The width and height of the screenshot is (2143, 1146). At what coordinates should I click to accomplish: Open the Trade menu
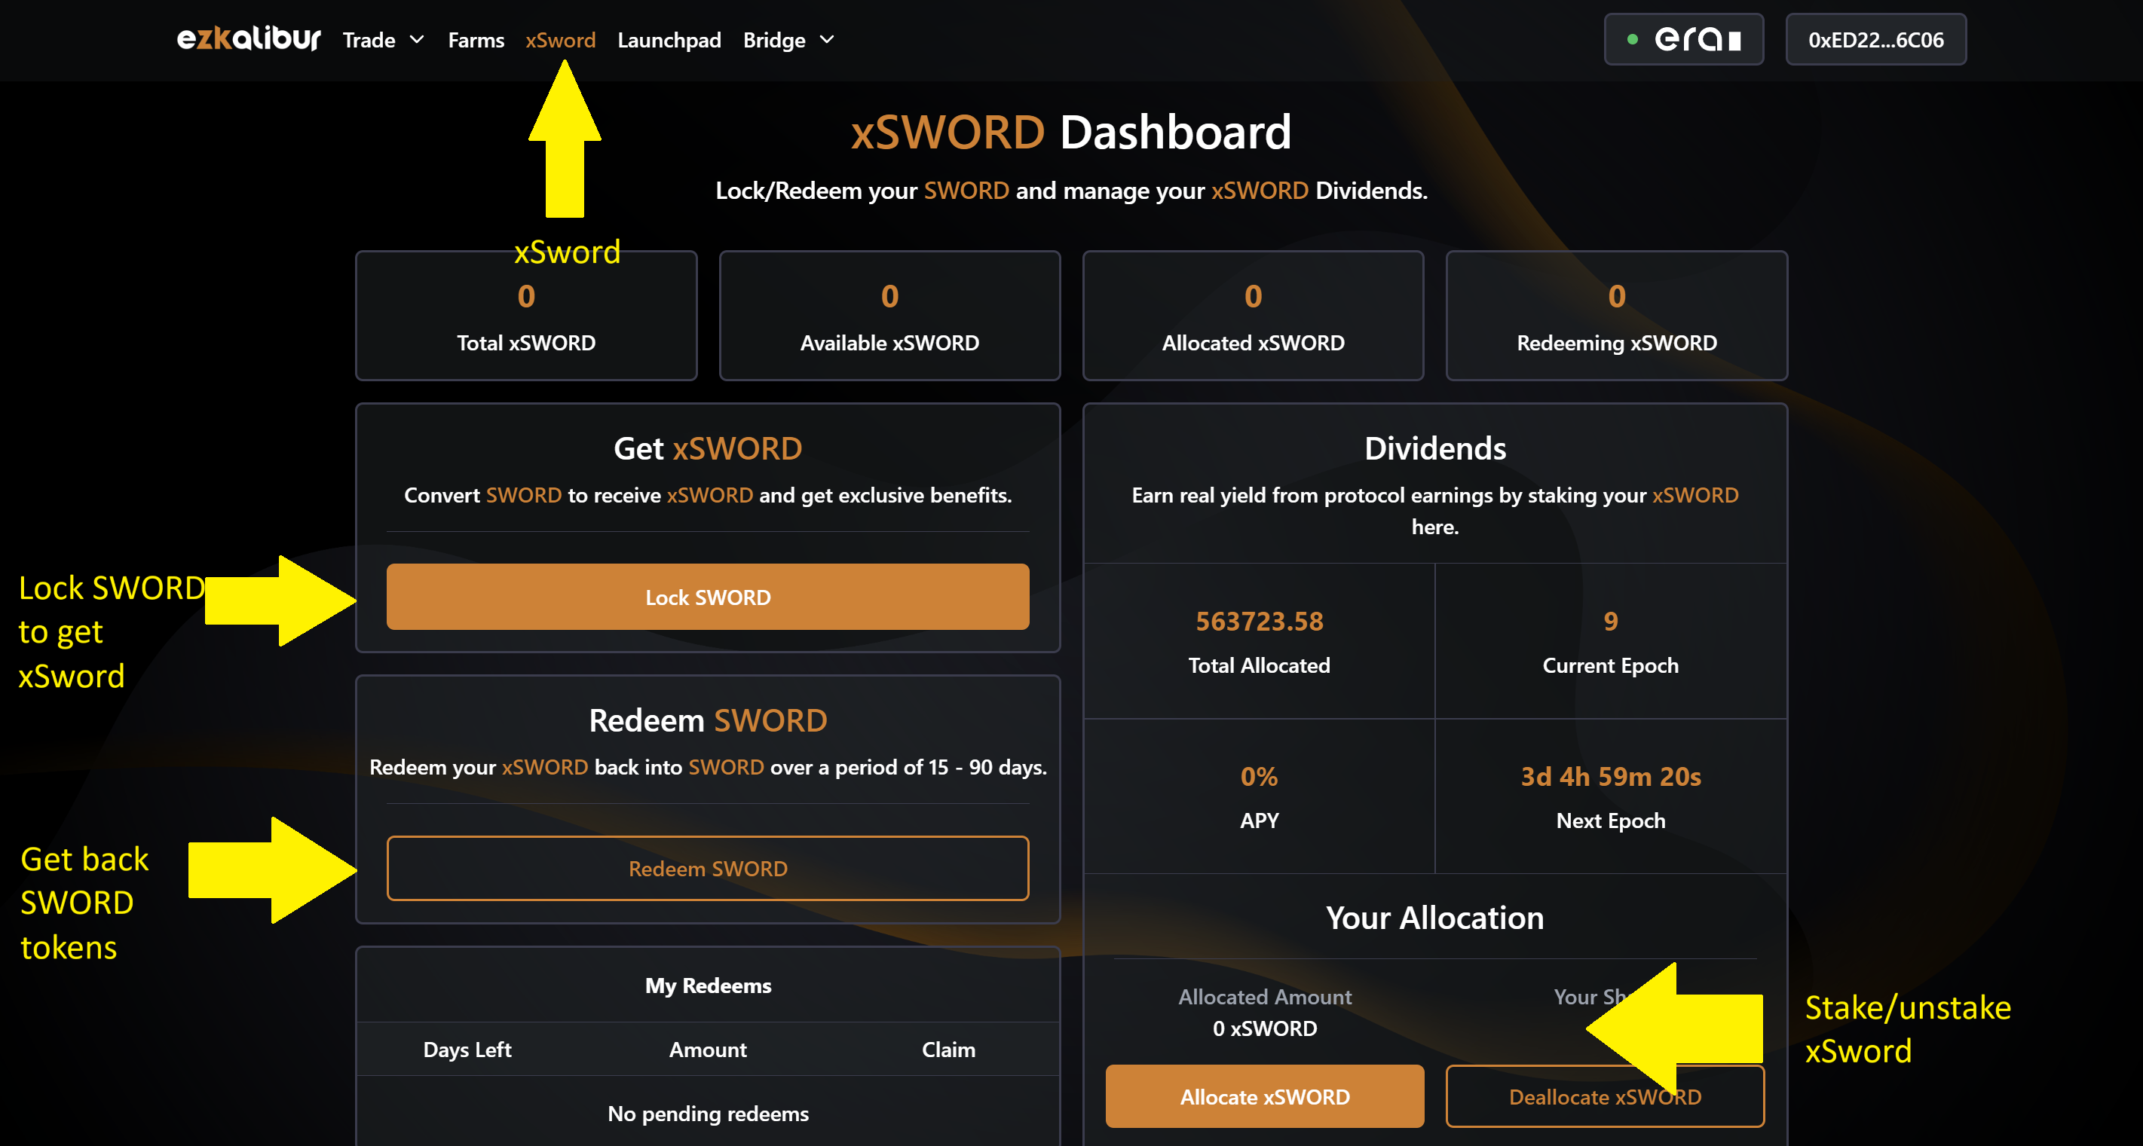click(369, 40)
